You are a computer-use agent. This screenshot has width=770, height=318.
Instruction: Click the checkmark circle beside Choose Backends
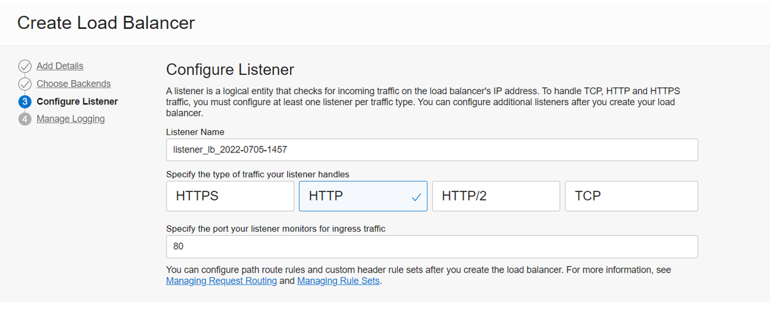click(24, 84)
